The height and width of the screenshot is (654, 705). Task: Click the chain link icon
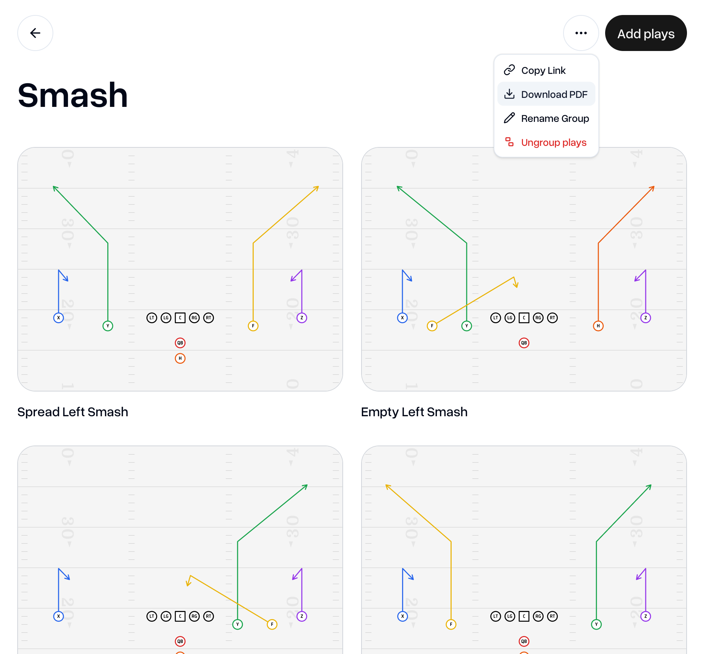pos(509,70)
